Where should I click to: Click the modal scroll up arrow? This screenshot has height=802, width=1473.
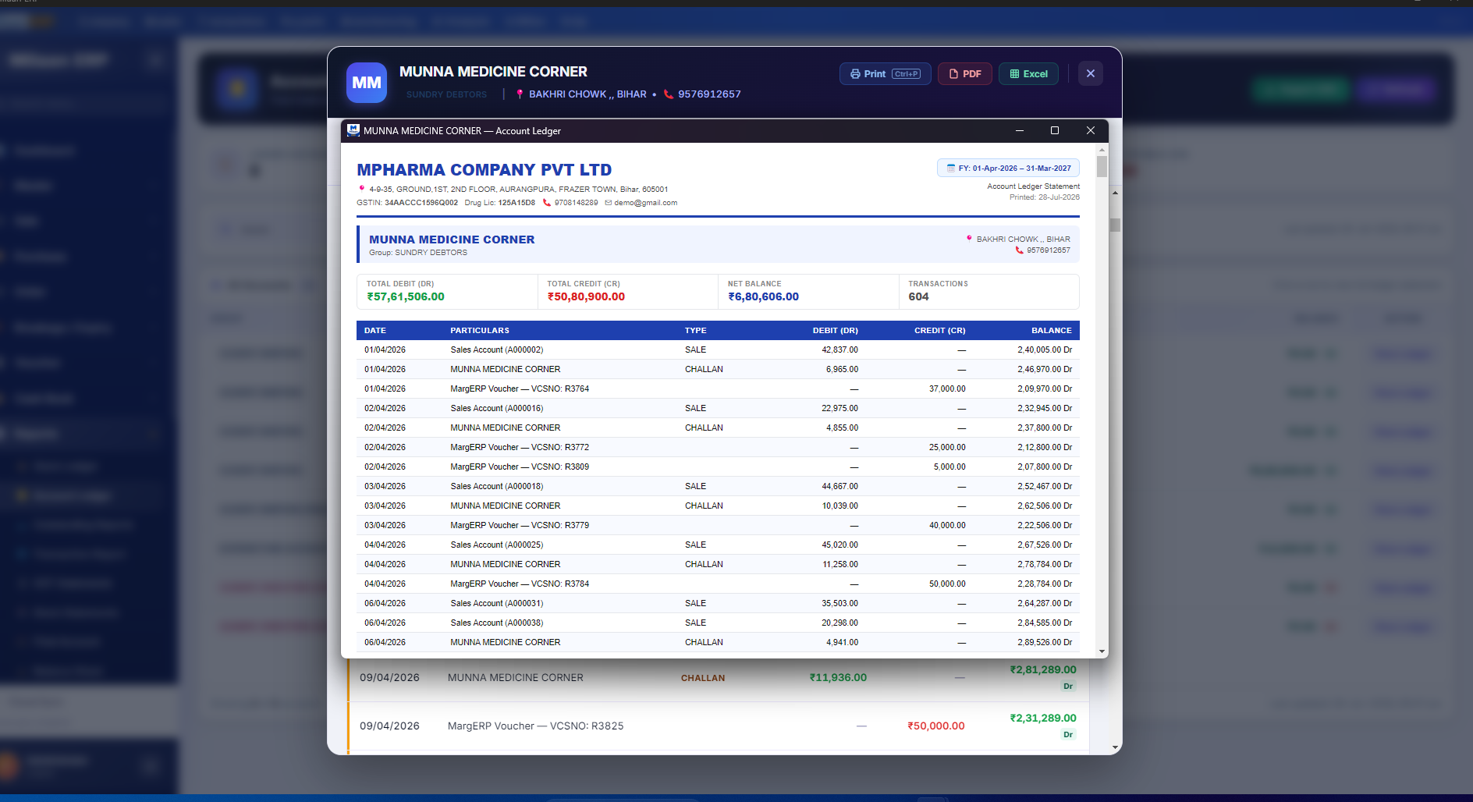1115,192
